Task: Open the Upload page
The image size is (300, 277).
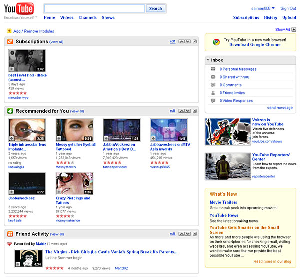Action: pyautogui.click(x=289, y=18)
